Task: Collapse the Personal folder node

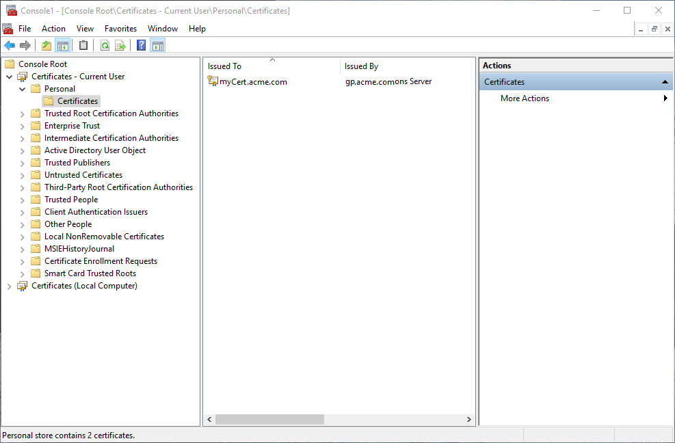Action: (23, 89)
